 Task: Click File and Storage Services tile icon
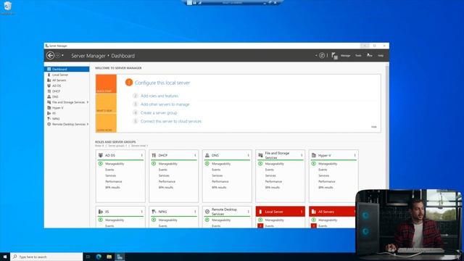click(x=260, y=155)
